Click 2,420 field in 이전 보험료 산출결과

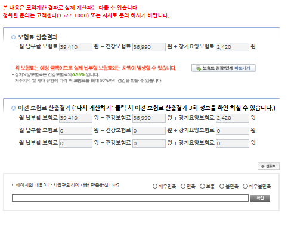click(x=233, y=118)
